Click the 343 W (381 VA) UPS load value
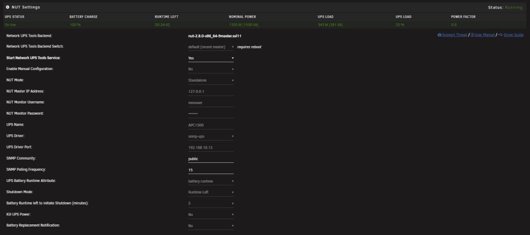This screenshot has width=530, height=235. click(330, 25)
